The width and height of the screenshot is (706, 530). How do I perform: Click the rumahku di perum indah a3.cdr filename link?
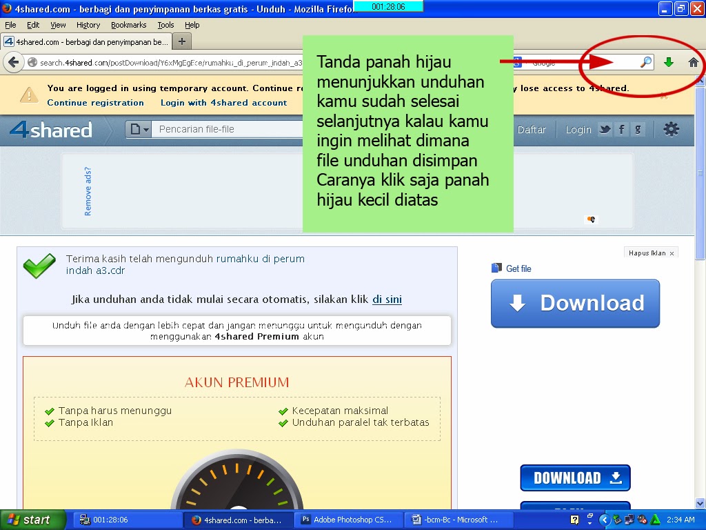coord(185,264)
